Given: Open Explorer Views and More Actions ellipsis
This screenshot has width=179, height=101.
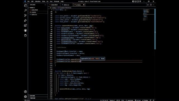Looking at the screenshot, I should (45, 5).
